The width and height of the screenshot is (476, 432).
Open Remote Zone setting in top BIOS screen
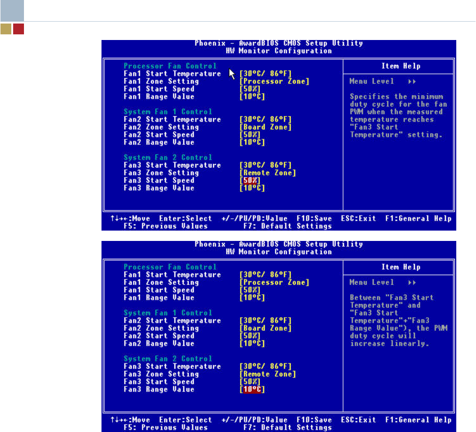(267, 173)
